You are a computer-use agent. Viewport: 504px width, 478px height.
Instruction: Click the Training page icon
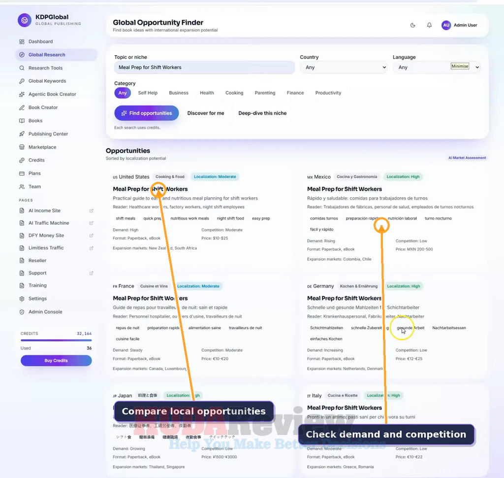(x=22, y=285)
